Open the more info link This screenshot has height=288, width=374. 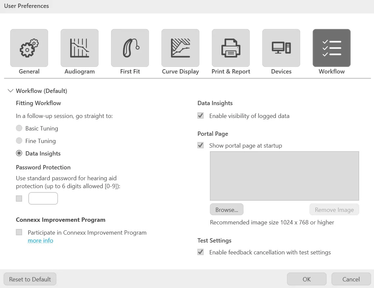click(40, 241)
